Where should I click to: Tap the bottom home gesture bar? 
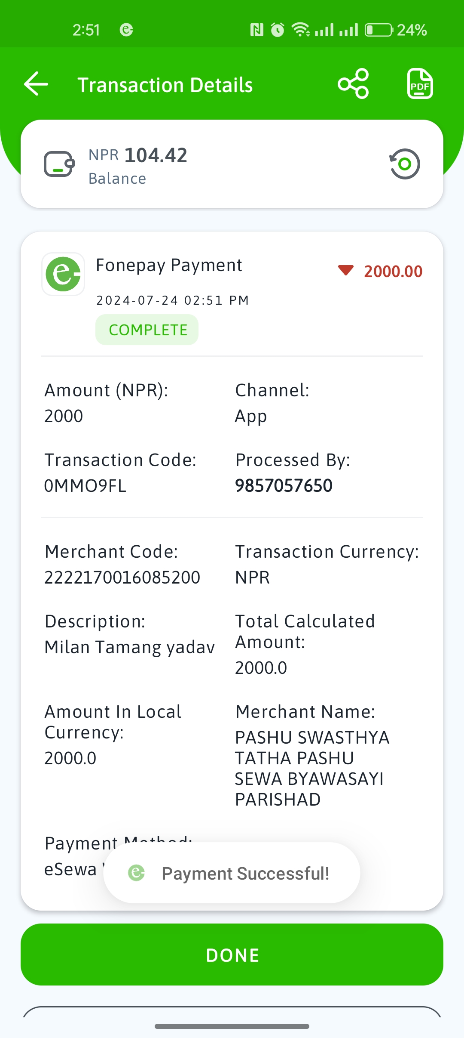pos(232,1026)
